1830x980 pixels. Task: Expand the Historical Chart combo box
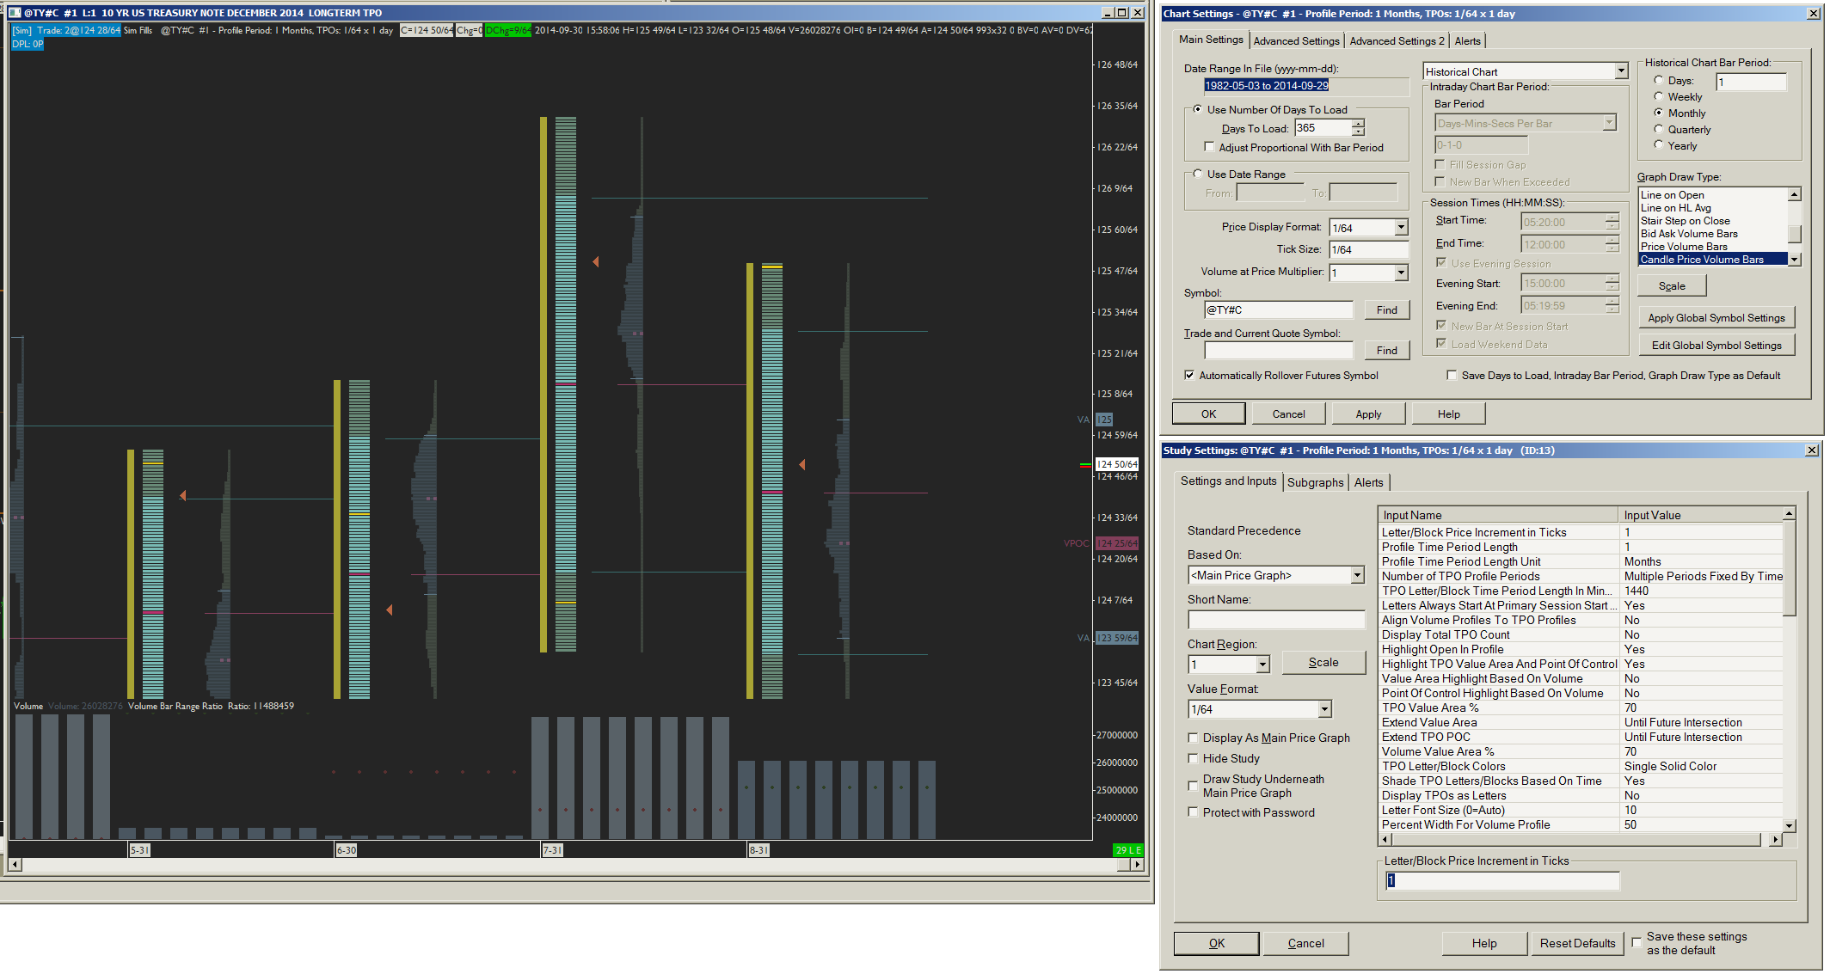point(1621,71)
